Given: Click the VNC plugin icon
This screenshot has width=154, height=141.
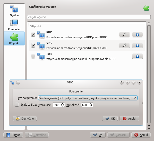Looking at the screenshot, I should coord(41,45).
